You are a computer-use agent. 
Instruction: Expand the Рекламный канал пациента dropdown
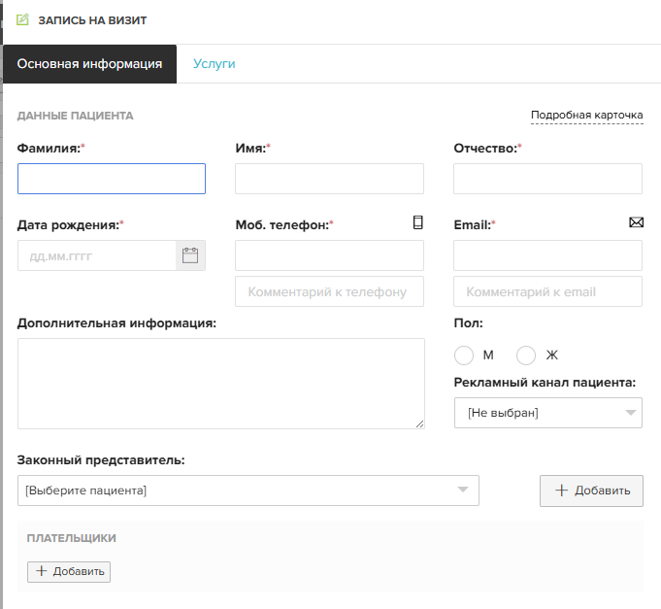548,413
